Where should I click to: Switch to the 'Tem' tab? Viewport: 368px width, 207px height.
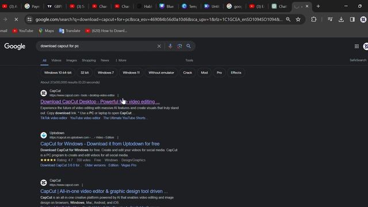[190, 6]
